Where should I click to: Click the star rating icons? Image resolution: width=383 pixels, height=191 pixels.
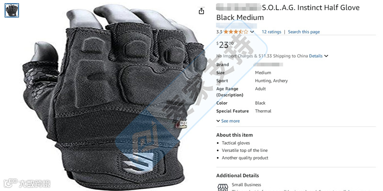236,32
